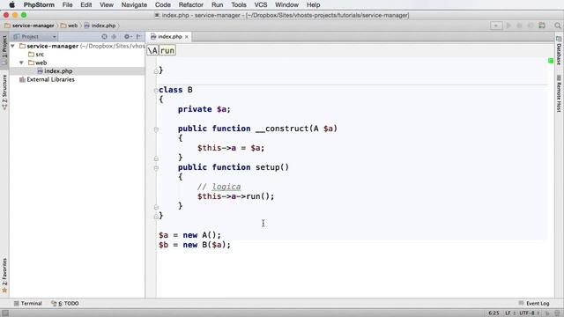Open the Apple menu
Image resolution: width=564 pixels, height=317 pixels.
pyautogui.click(x=11, y=4)
